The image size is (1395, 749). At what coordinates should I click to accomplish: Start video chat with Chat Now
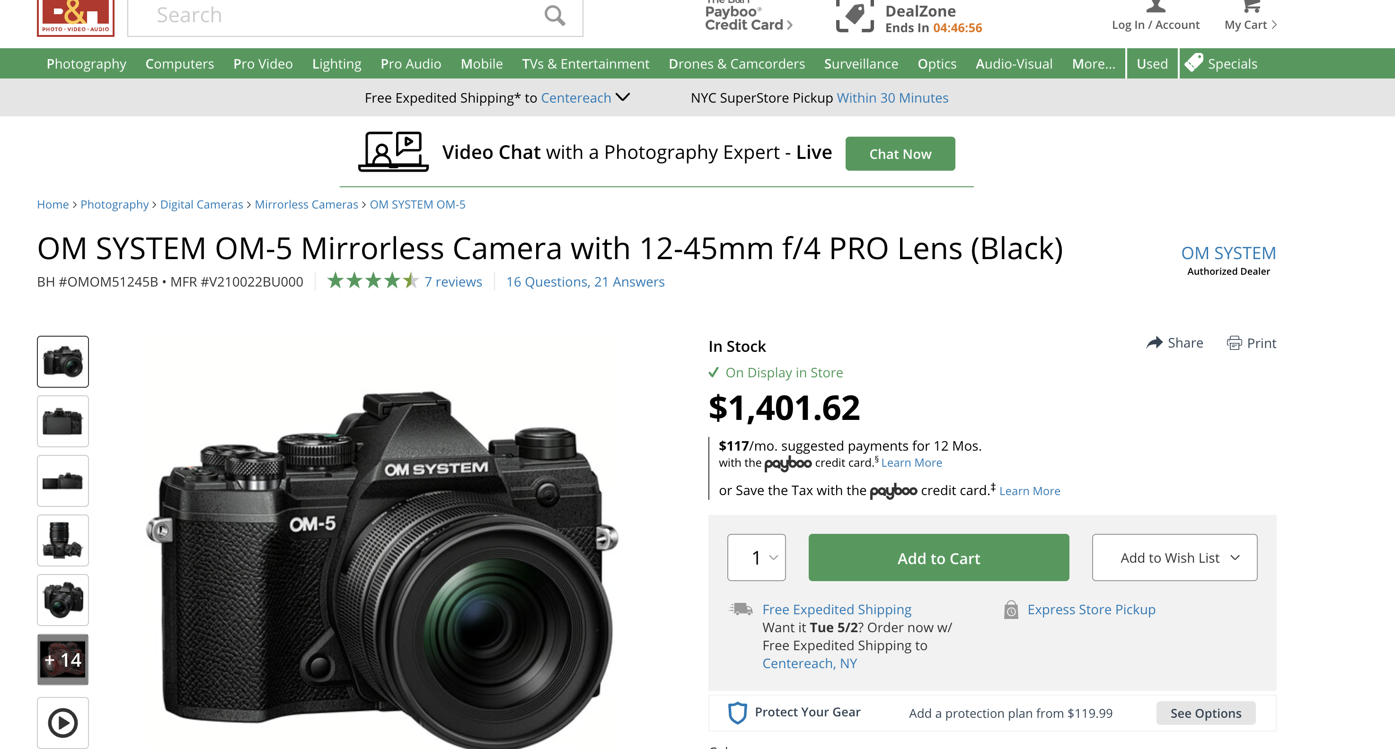[900, 154]
